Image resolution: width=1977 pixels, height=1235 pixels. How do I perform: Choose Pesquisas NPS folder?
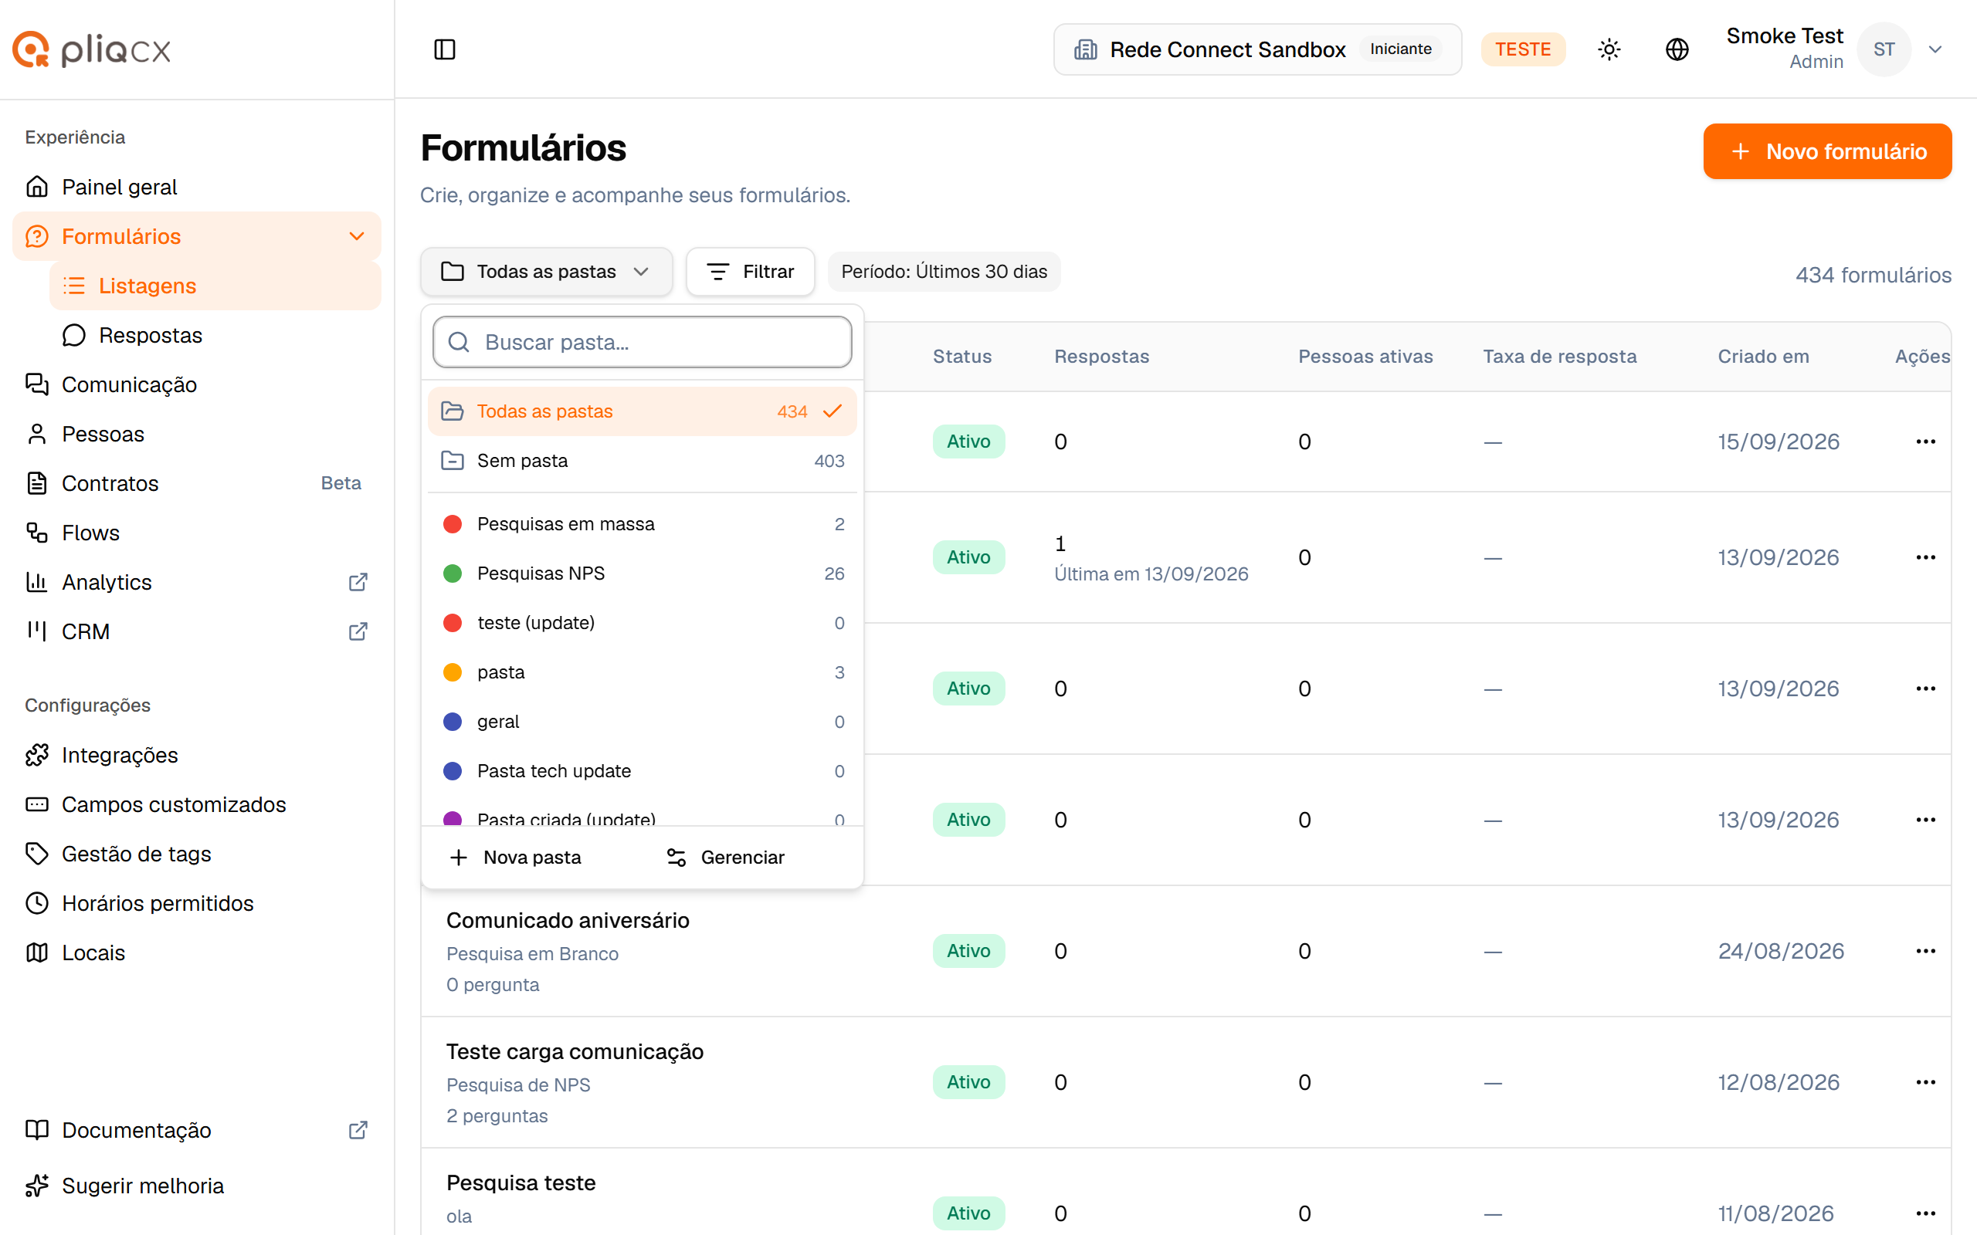click(x=642, y=574)
